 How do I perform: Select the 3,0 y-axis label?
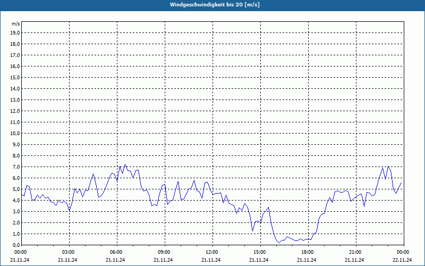16,211
